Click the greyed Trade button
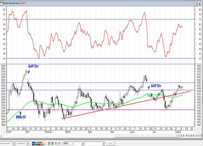 coord(110,143)
